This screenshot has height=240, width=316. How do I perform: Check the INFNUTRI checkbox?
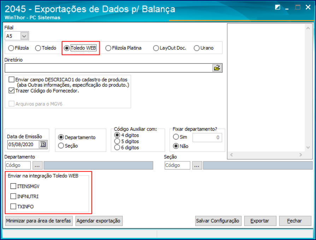pyautogui.click(x=13, y=196)
